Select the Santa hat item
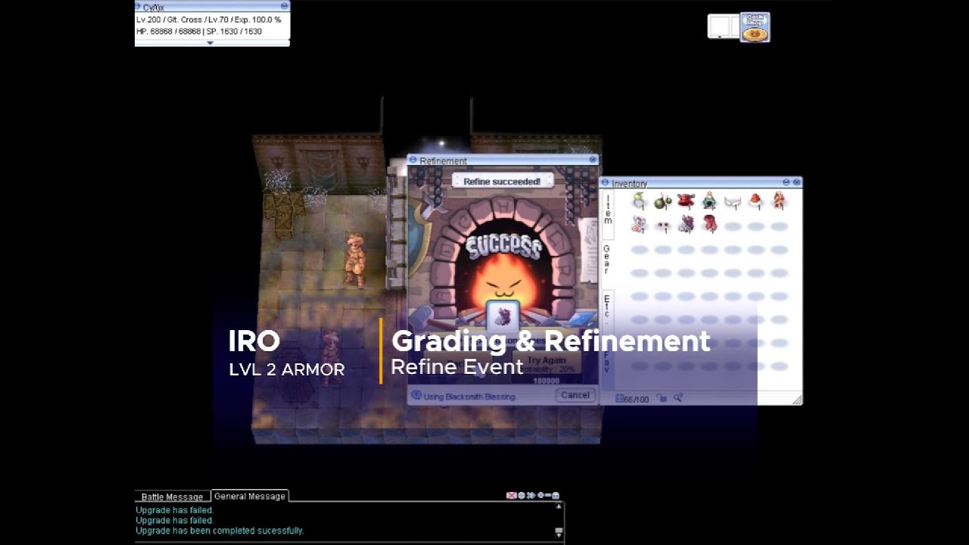The width and height of the screenshot is (969, 545). pos(756,201)
